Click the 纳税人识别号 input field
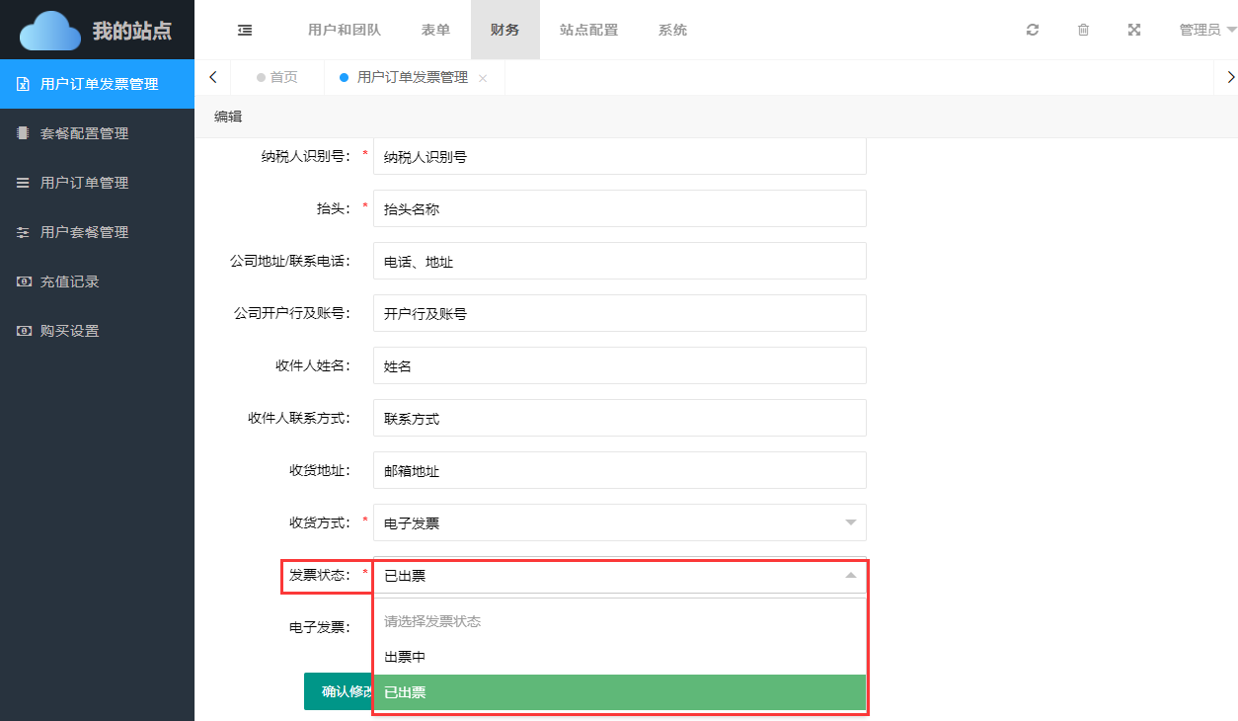 619,156
